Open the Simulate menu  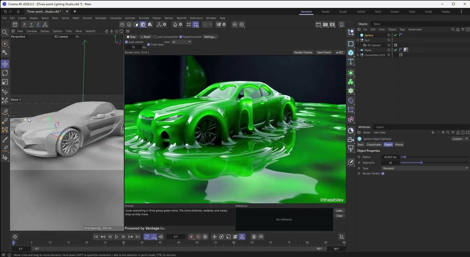coord(144,18)
